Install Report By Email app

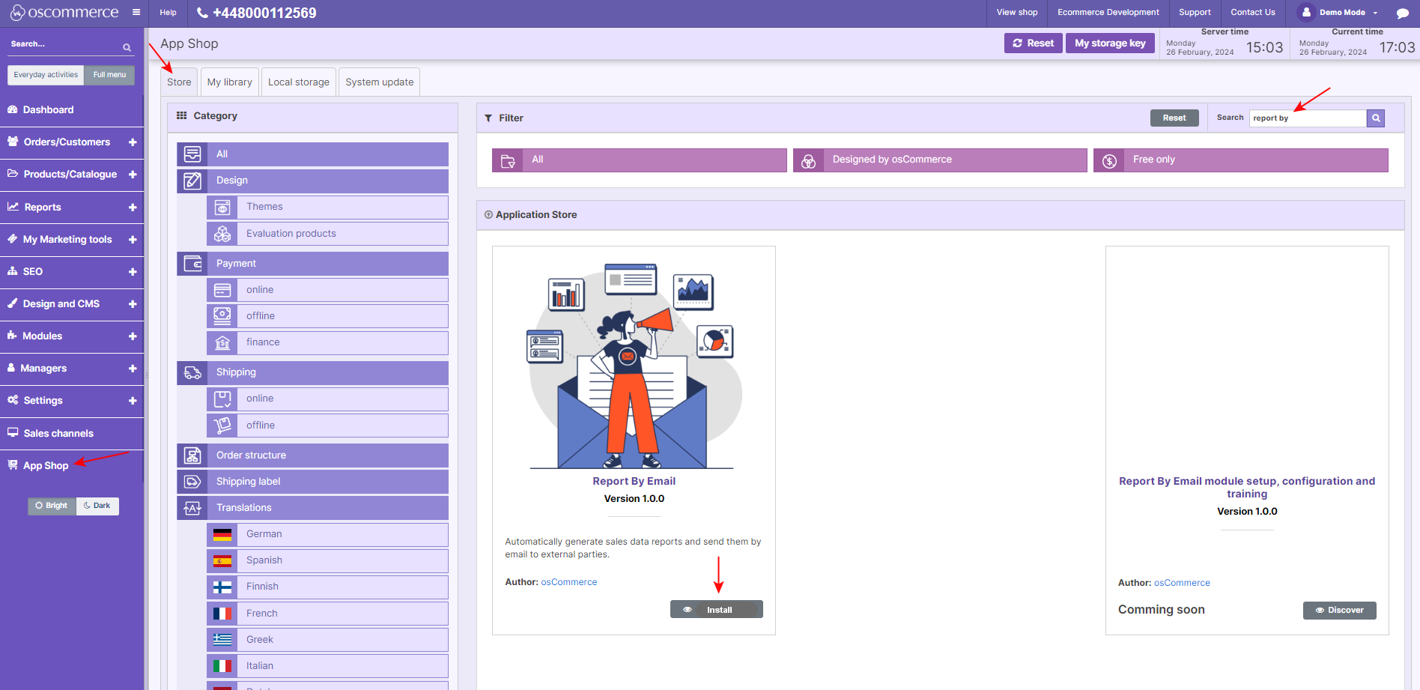tap(716, 610)
